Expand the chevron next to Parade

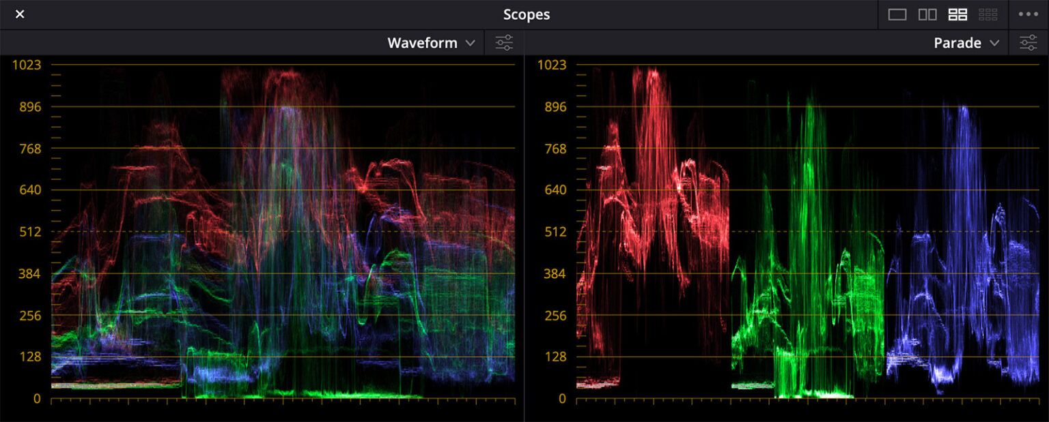pos(995,43)
